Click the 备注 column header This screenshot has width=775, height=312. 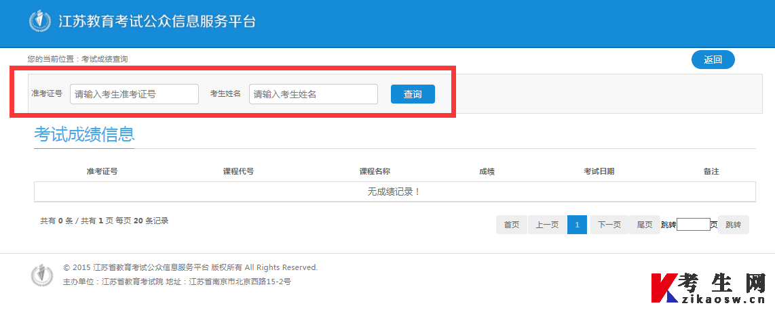711,171
